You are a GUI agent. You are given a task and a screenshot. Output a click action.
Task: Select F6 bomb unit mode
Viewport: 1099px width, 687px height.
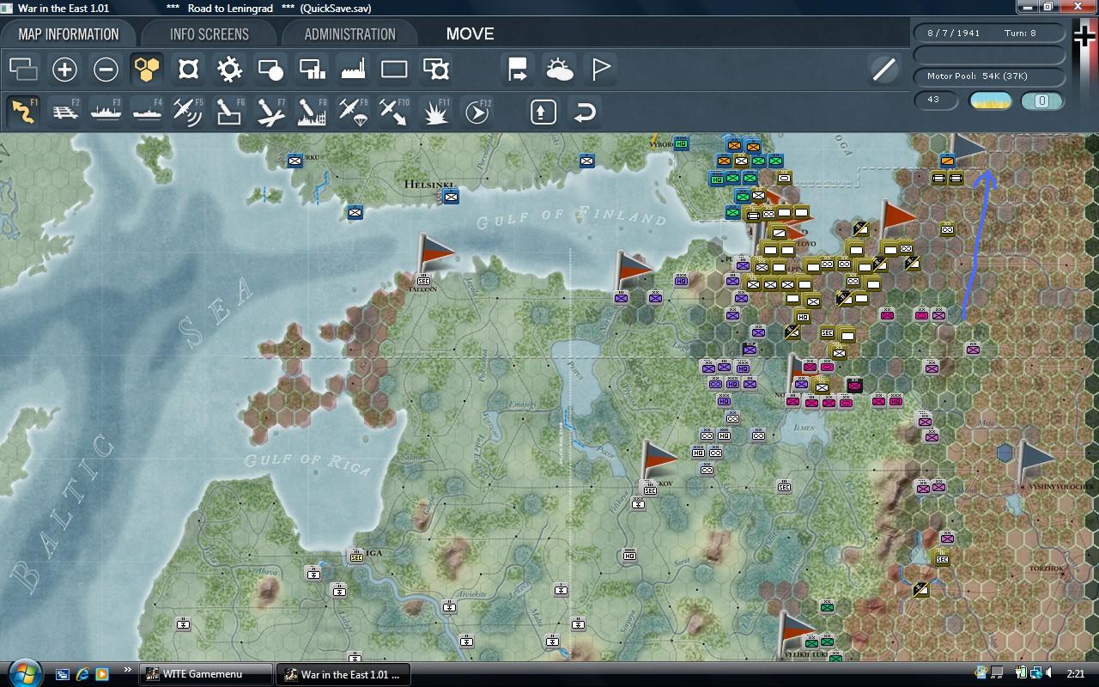click(x=229, y=112)
